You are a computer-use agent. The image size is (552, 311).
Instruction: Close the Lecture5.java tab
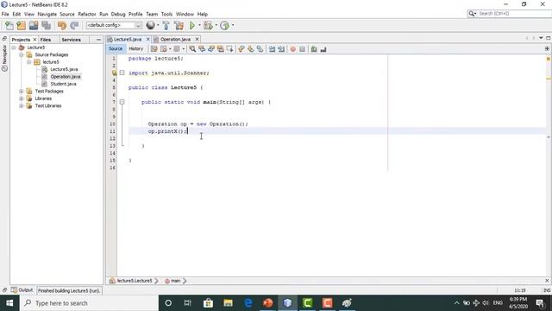coord(148,39)
